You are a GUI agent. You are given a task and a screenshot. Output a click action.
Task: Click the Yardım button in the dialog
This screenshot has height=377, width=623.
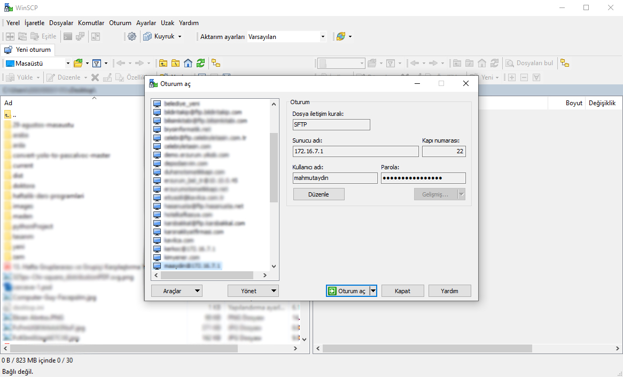[449, 291]
